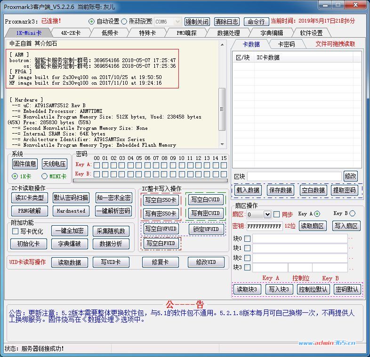Click the 提取密码 button
The width and height of the screenshot is (370, 357).
coord(344,190)
